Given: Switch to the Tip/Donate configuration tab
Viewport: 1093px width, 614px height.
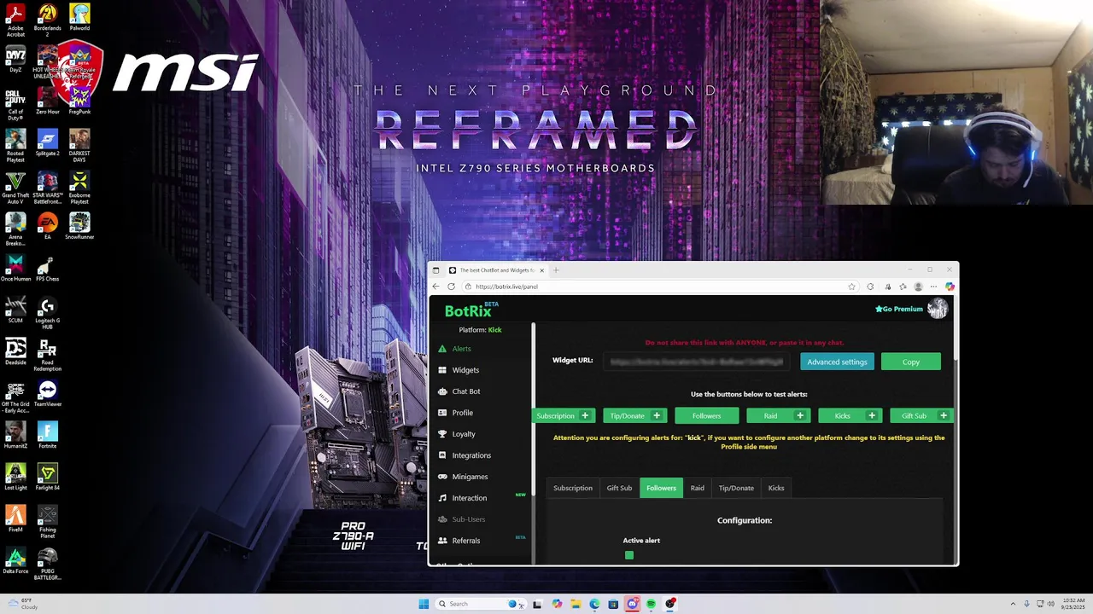Looking at the screenshot, I should coord(736,488).
